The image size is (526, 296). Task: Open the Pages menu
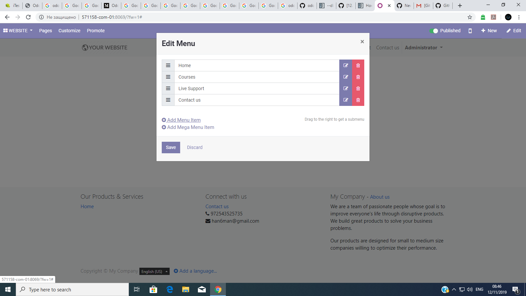pyautogui.click(x=45, y=31)
